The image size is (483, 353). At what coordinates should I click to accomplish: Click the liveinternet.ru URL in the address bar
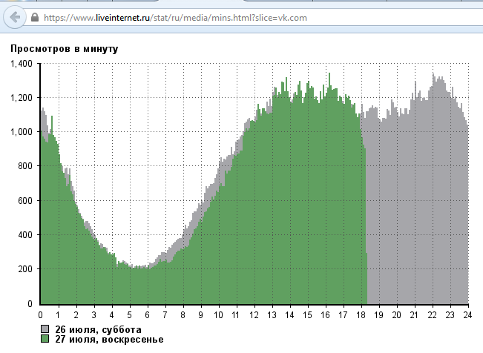(175, 18)
